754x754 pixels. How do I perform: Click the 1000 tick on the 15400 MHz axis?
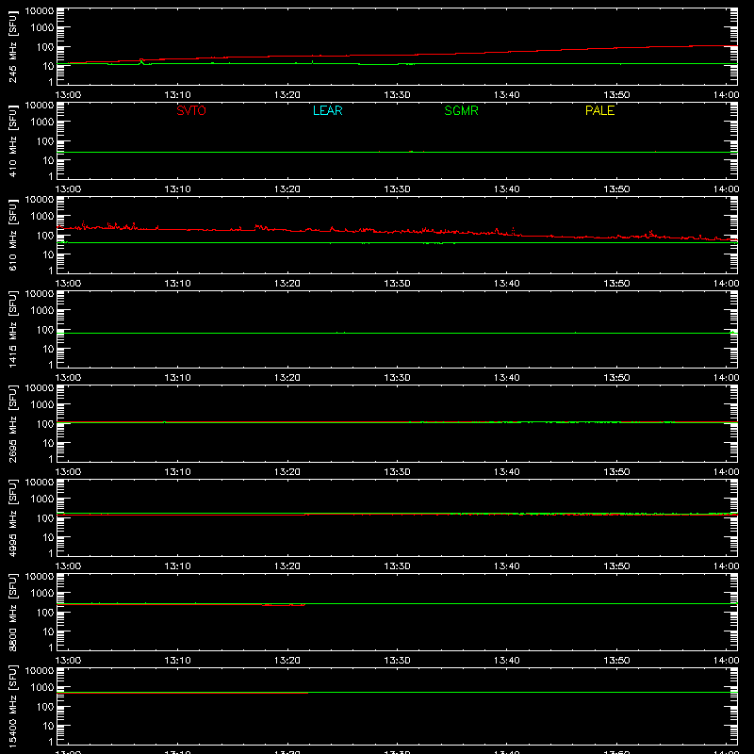pos(42,688)
